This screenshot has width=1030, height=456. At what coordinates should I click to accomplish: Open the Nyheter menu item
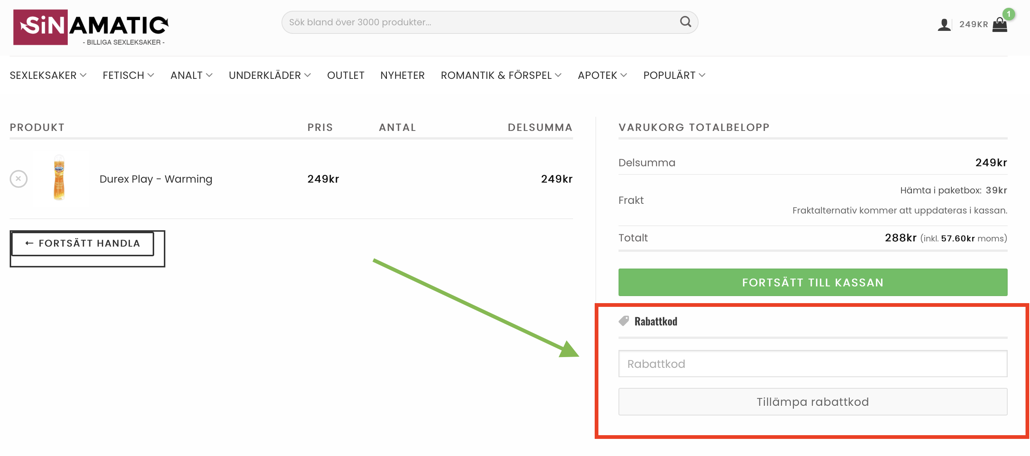click(x=402, y=76)
